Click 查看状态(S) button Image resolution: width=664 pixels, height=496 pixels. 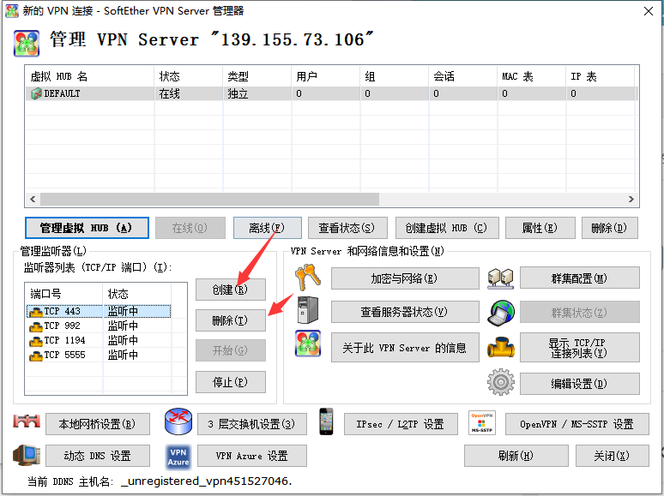coord(347,228)
